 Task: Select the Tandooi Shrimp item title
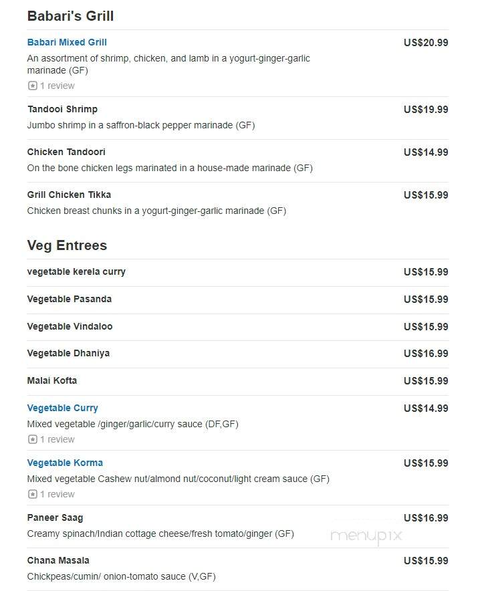pos(62,109)
